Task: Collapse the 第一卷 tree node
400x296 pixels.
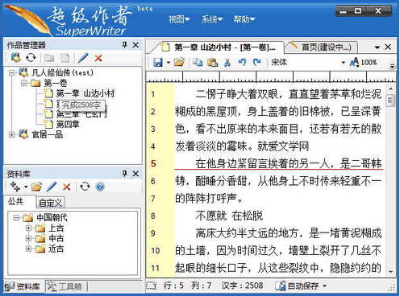Action: point(24,84)
